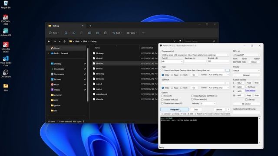Viewport: 278px width, 156px height.
Task: Check Erase flash and EEPROM (-e)
Action: pos(192,96)
